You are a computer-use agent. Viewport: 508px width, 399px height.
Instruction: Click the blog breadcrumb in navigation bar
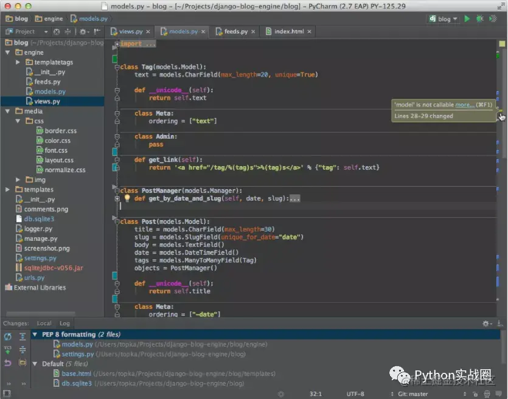click(x=17, y=19)
